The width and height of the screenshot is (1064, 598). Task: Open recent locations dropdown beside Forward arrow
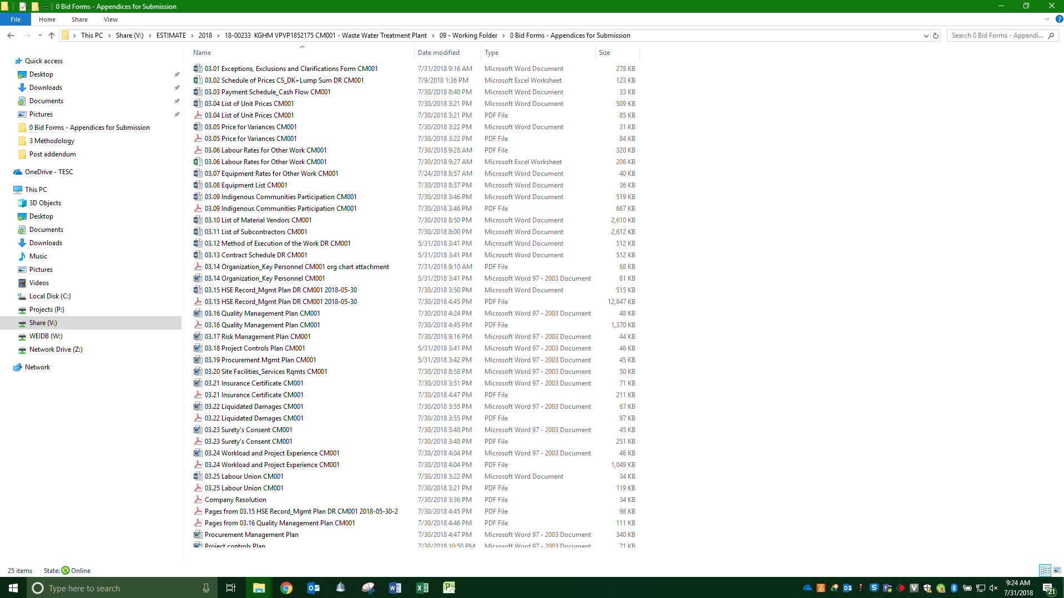40,36
